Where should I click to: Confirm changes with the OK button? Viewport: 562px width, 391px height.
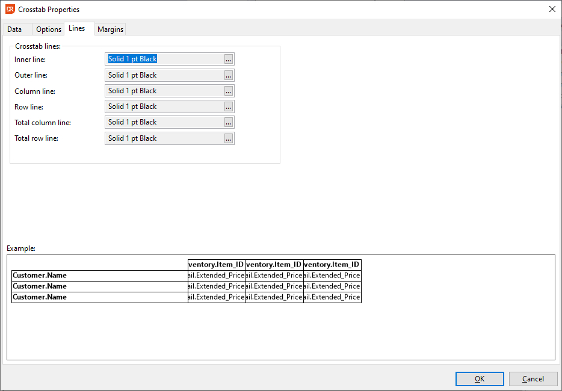tap(480, 379)
